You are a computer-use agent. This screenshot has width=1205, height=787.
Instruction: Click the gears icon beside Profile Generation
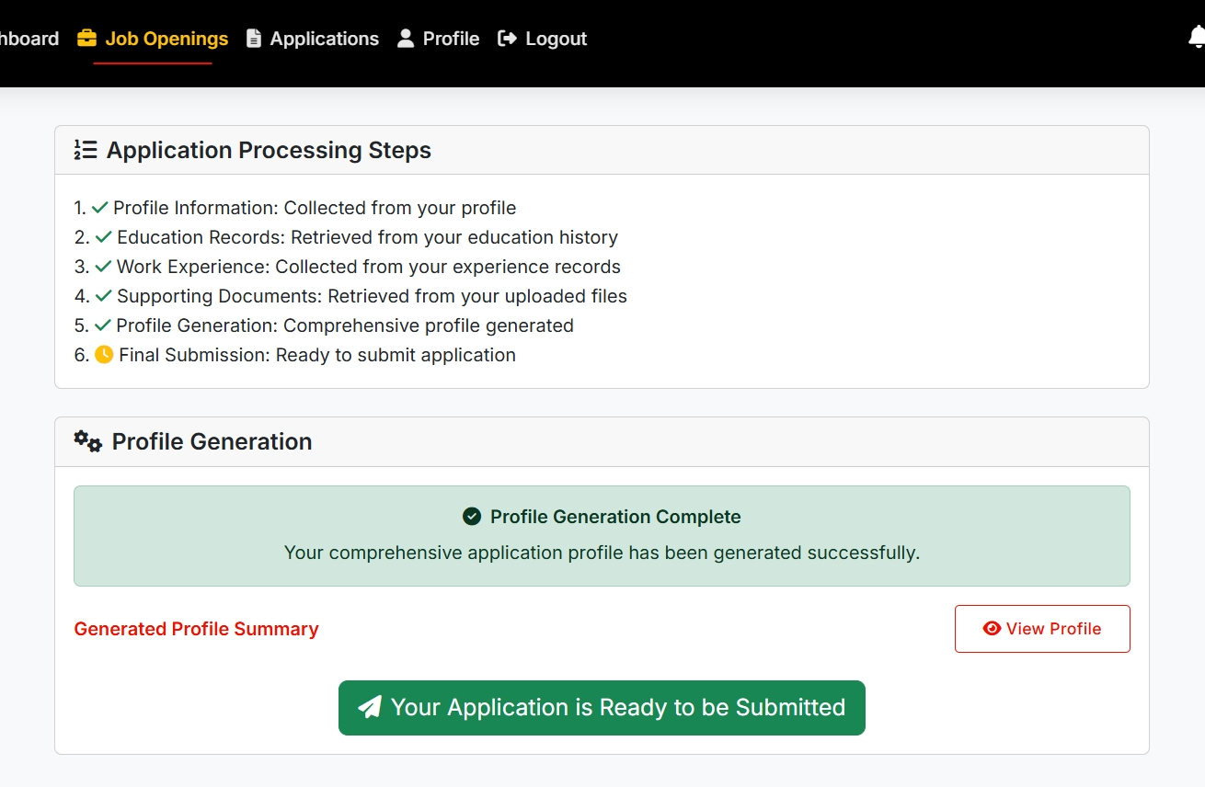click(88, 441)
